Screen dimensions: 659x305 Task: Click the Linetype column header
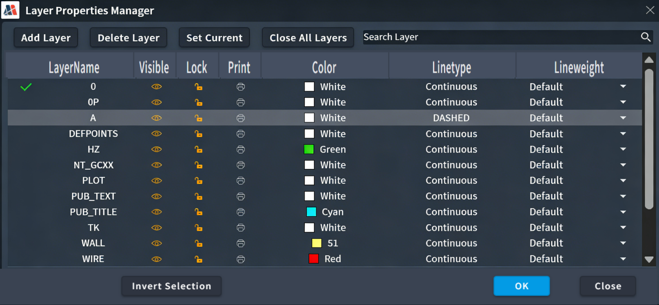[451, 68]
